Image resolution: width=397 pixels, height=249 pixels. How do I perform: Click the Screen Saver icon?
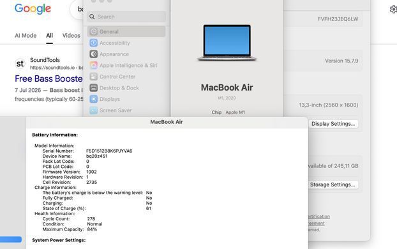pyautogui.click(x=93, y=110)
